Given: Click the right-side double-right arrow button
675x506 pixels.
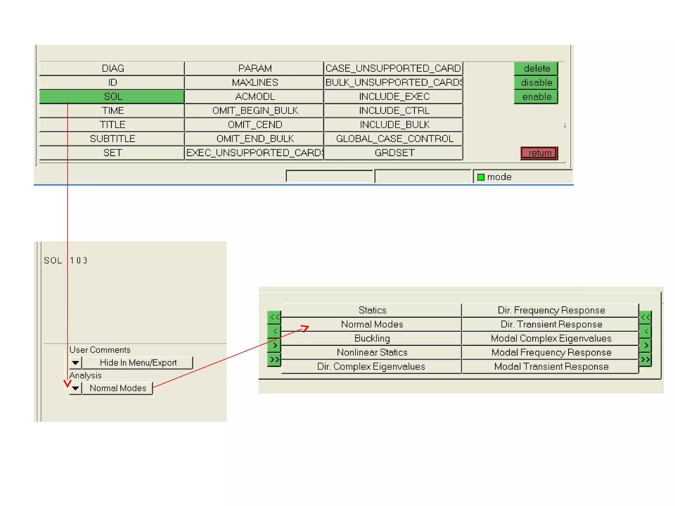Looking at the screenshot, I should tap(645, 359).
